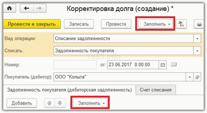Viewport: 207px width, 113px height.
Task: Navigate back with the left arrow
Action: click(x=27, y=8)
